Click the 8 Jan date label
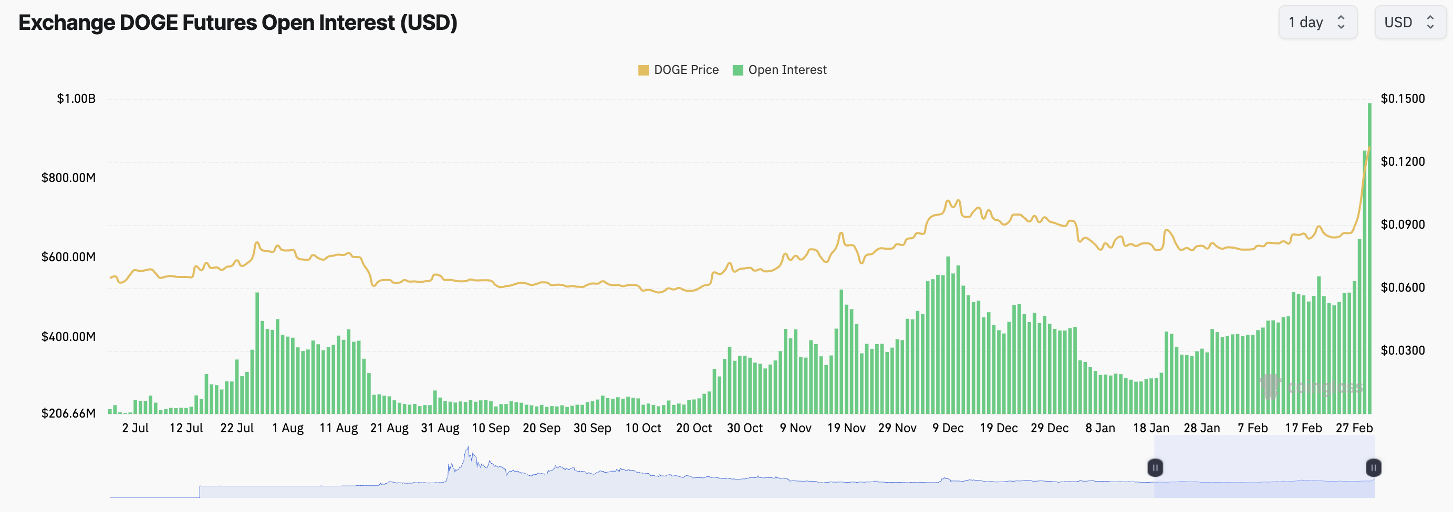This screenshot has width=1453, height=512. pyautogui.click(x=1100, y=428)
